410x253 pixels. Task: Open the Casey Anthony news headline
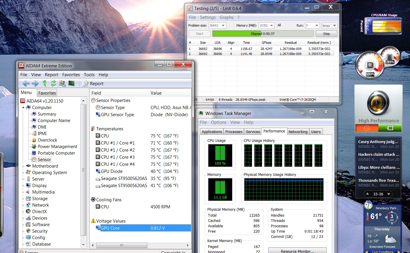[379, 142]
